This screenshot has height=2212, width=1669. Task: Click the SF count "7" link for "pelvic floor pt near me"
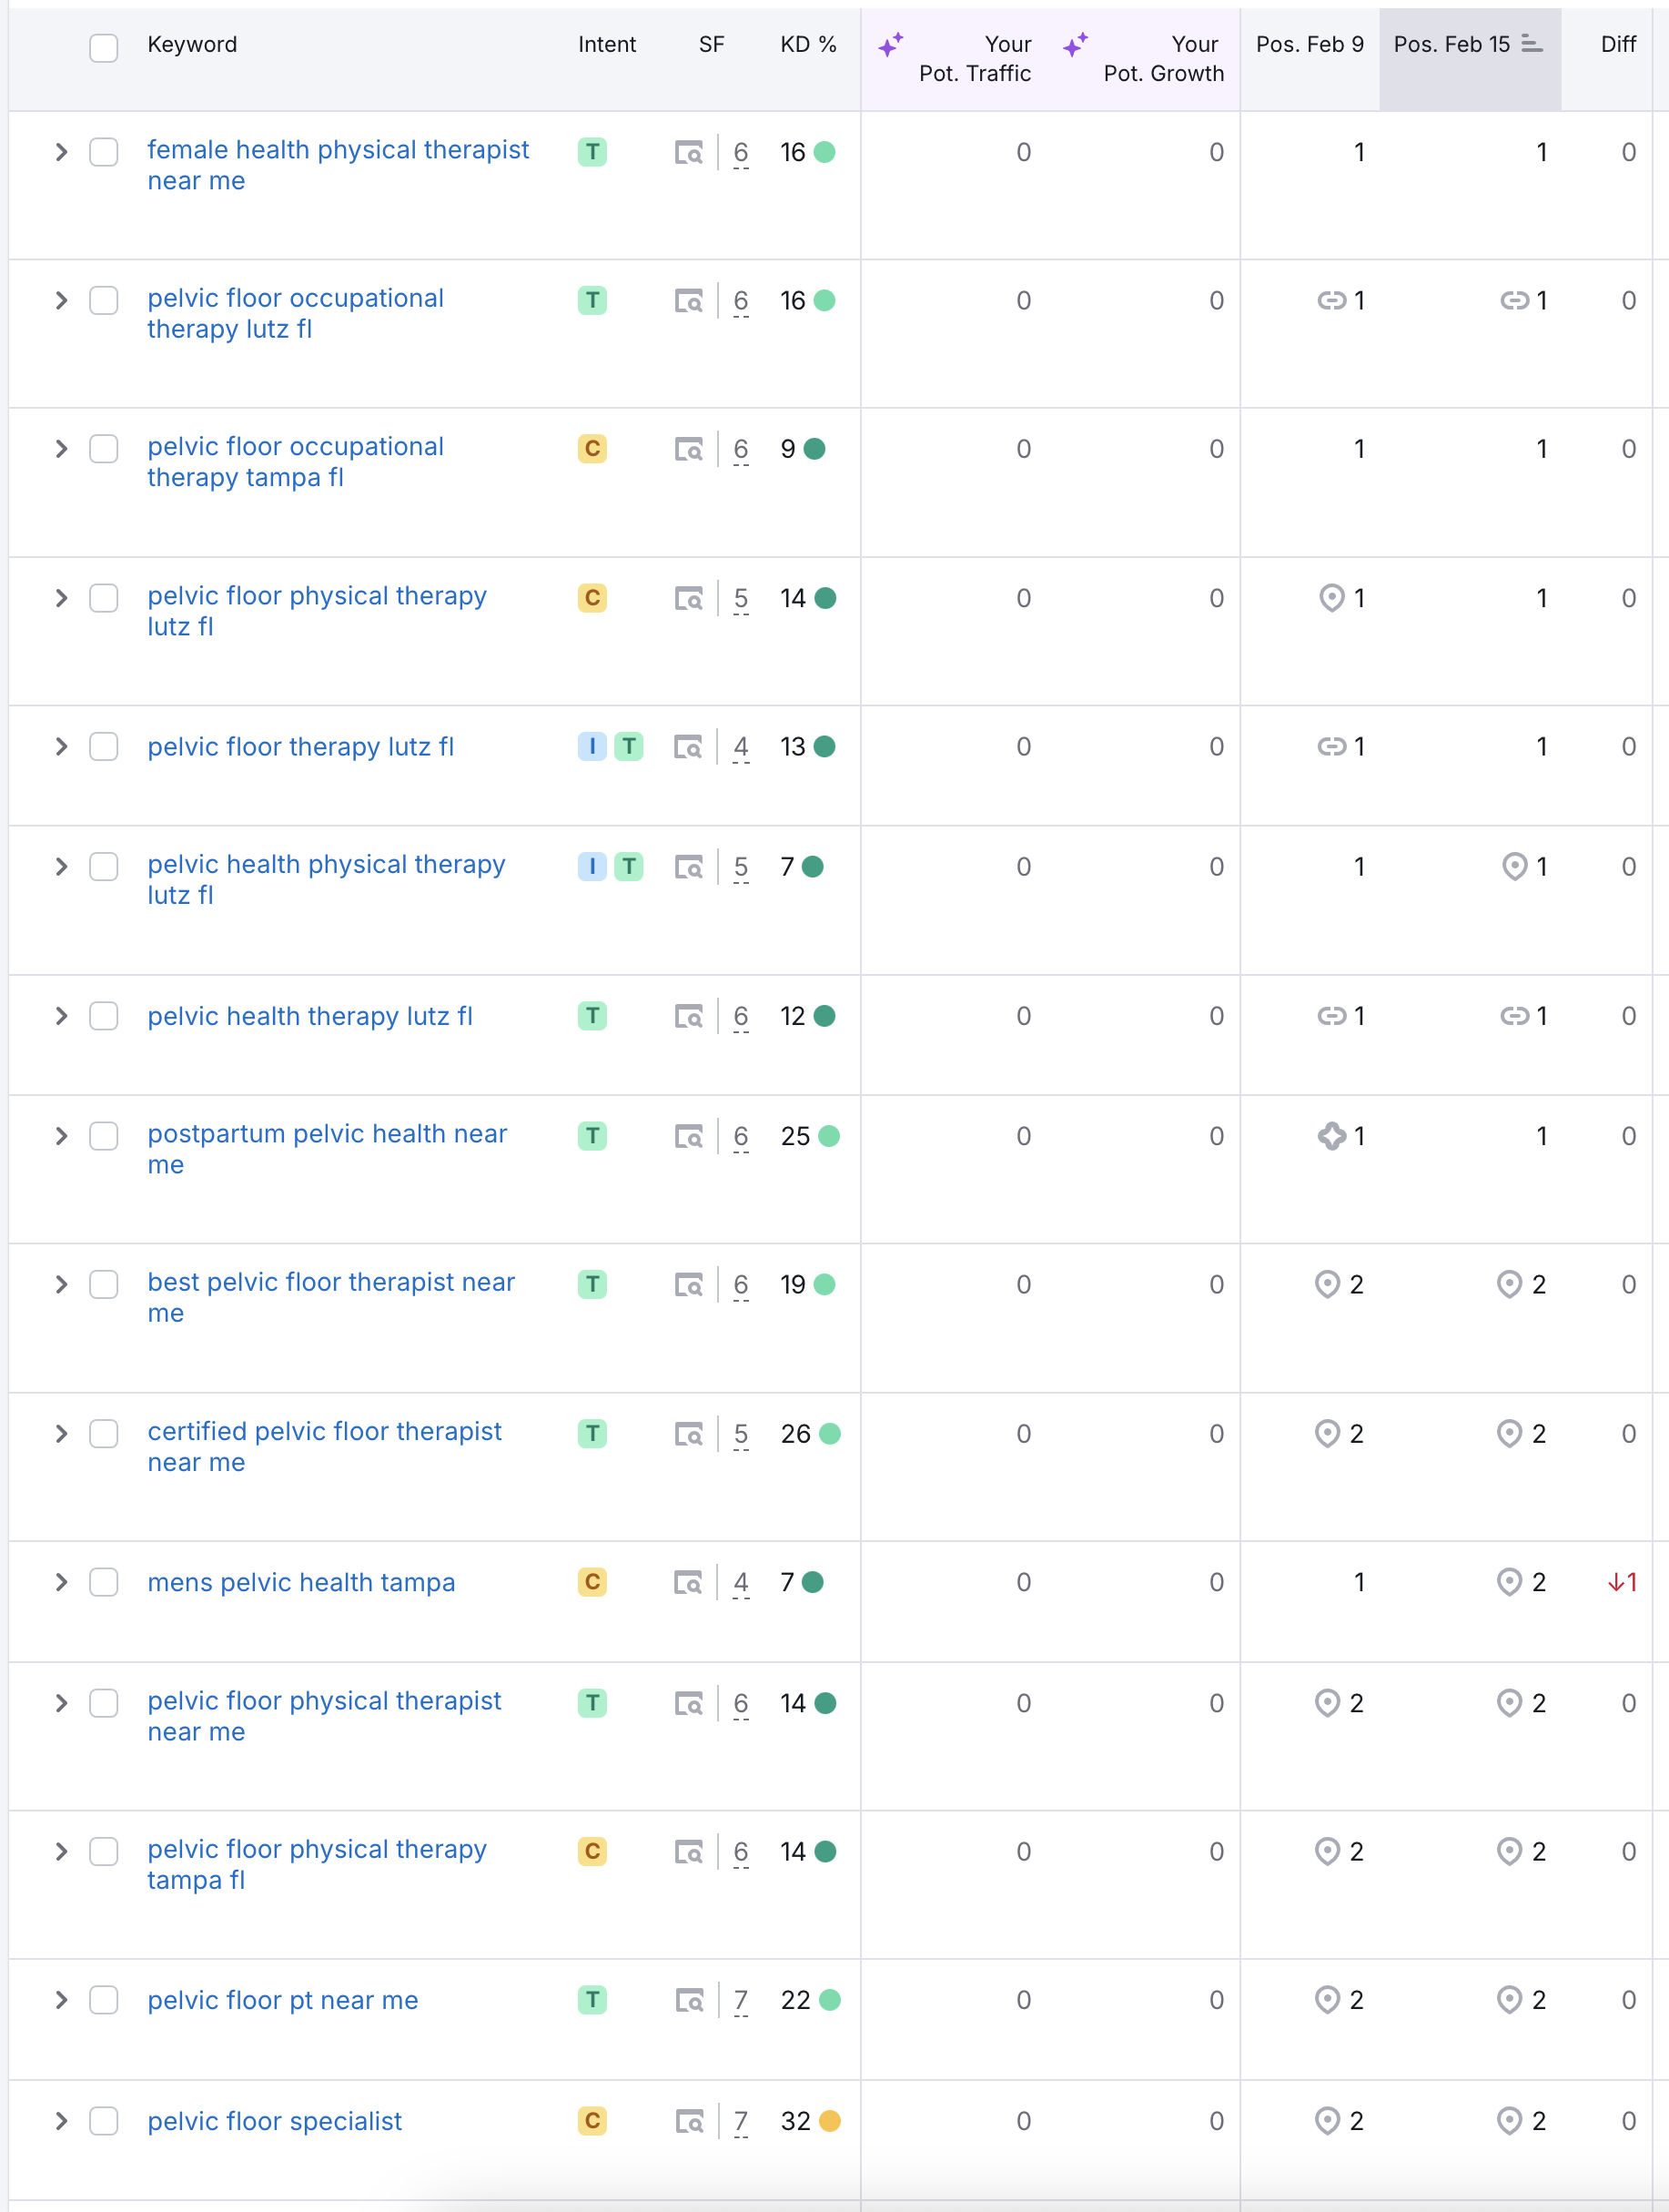pyautogui.click(x=741, y=2000)
